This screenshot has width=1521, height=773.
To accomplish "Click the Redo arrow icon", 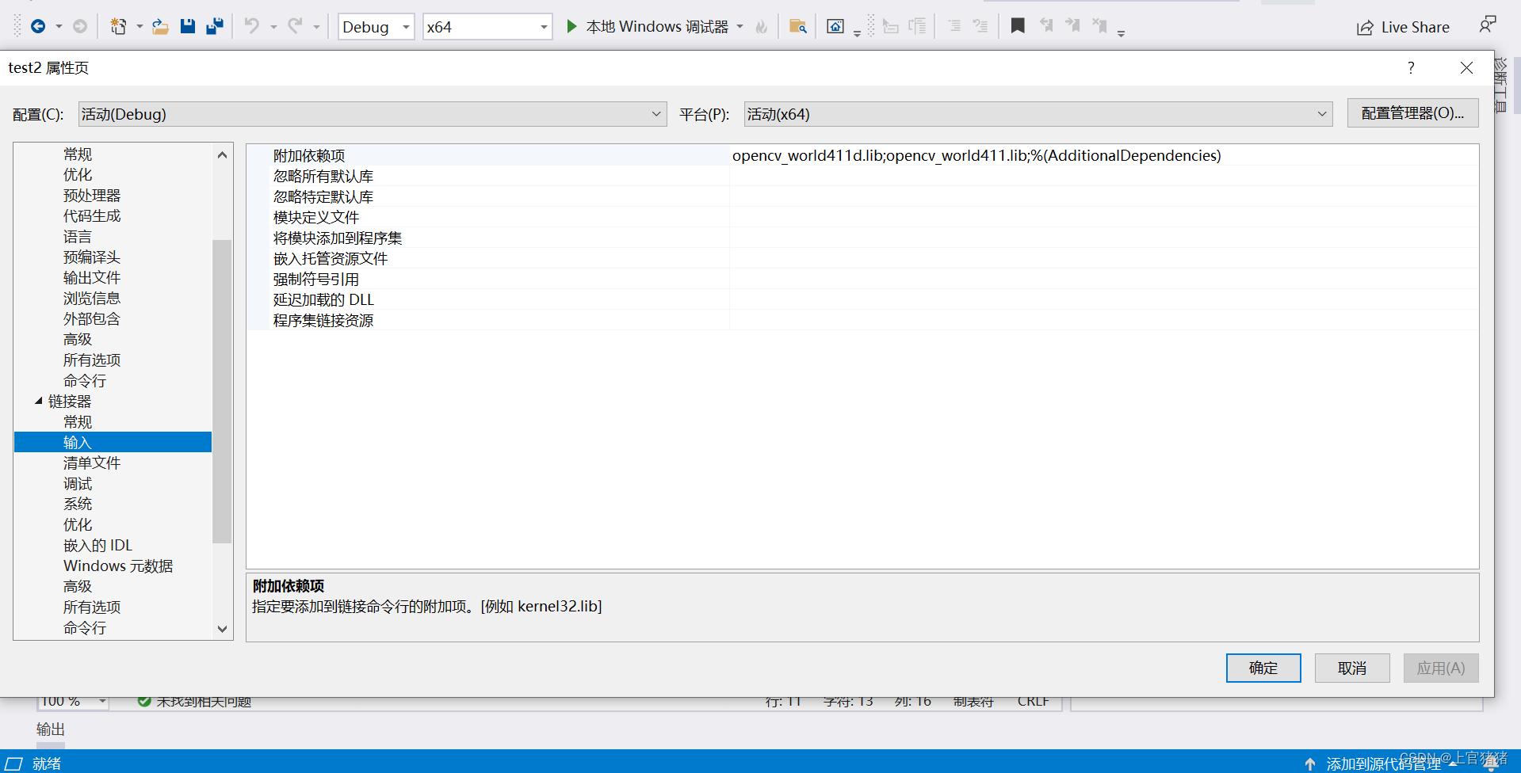I will pyautogui.click(x=295, y=27).
